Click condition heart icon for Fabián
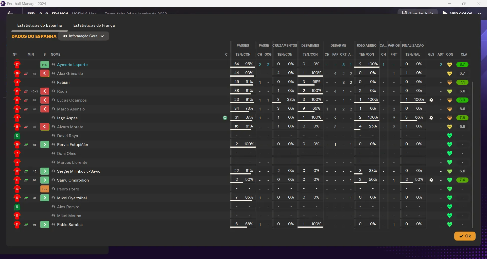The width and height of the screenshot is (487, 259). pyautogui.click(x=450, y=83)
